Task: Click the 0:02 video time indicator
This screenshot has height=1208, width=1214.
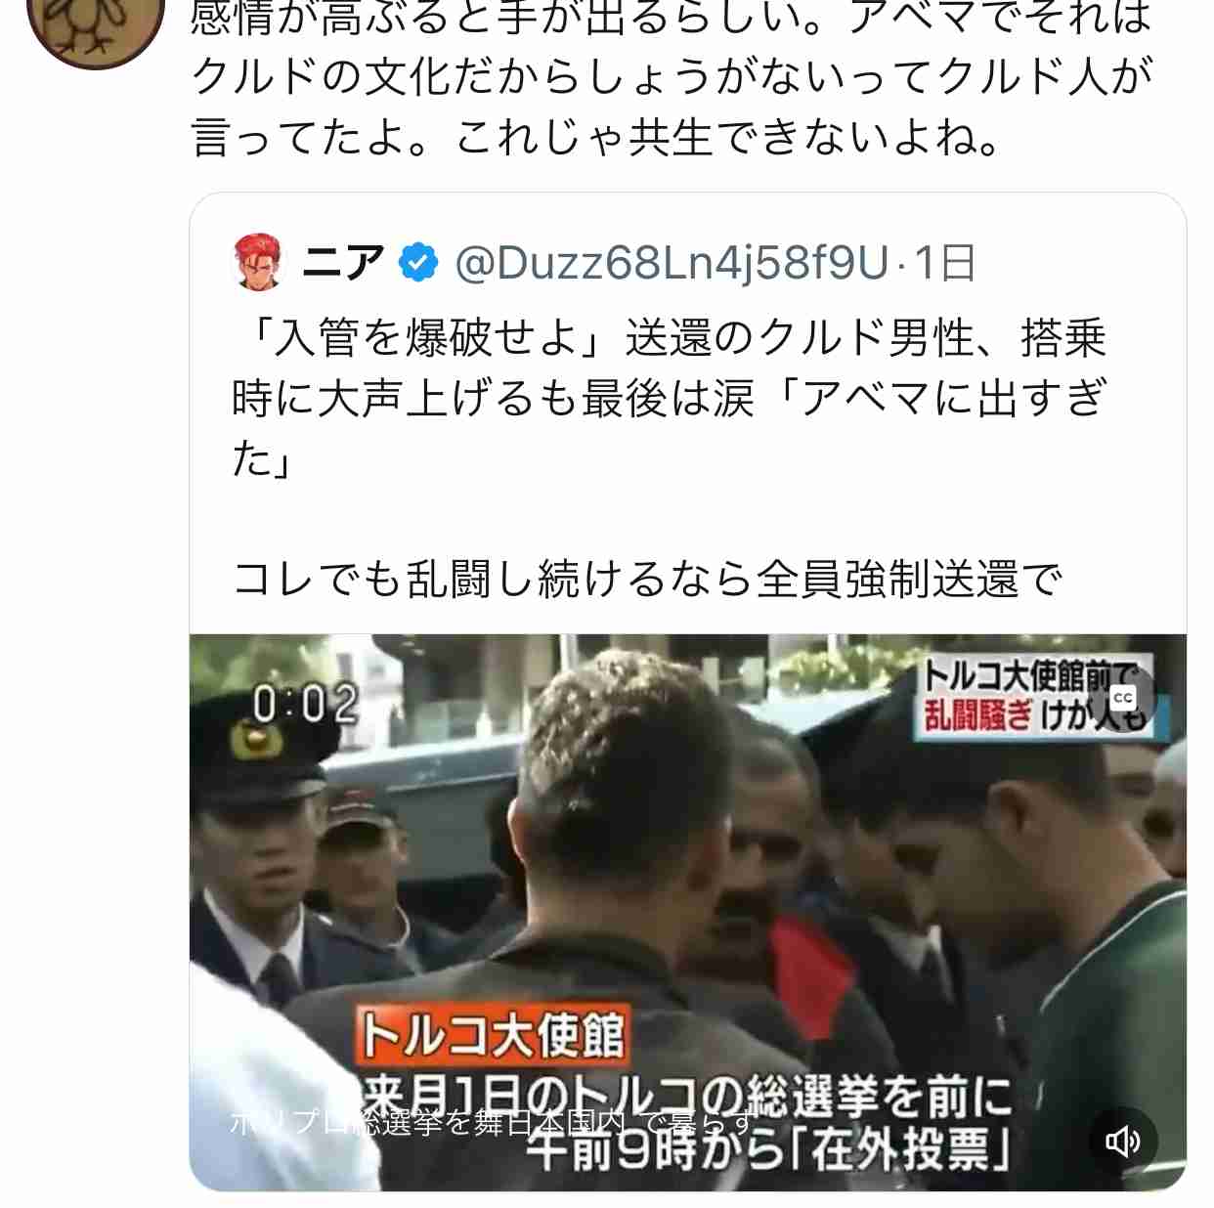Action: [305, 704]
